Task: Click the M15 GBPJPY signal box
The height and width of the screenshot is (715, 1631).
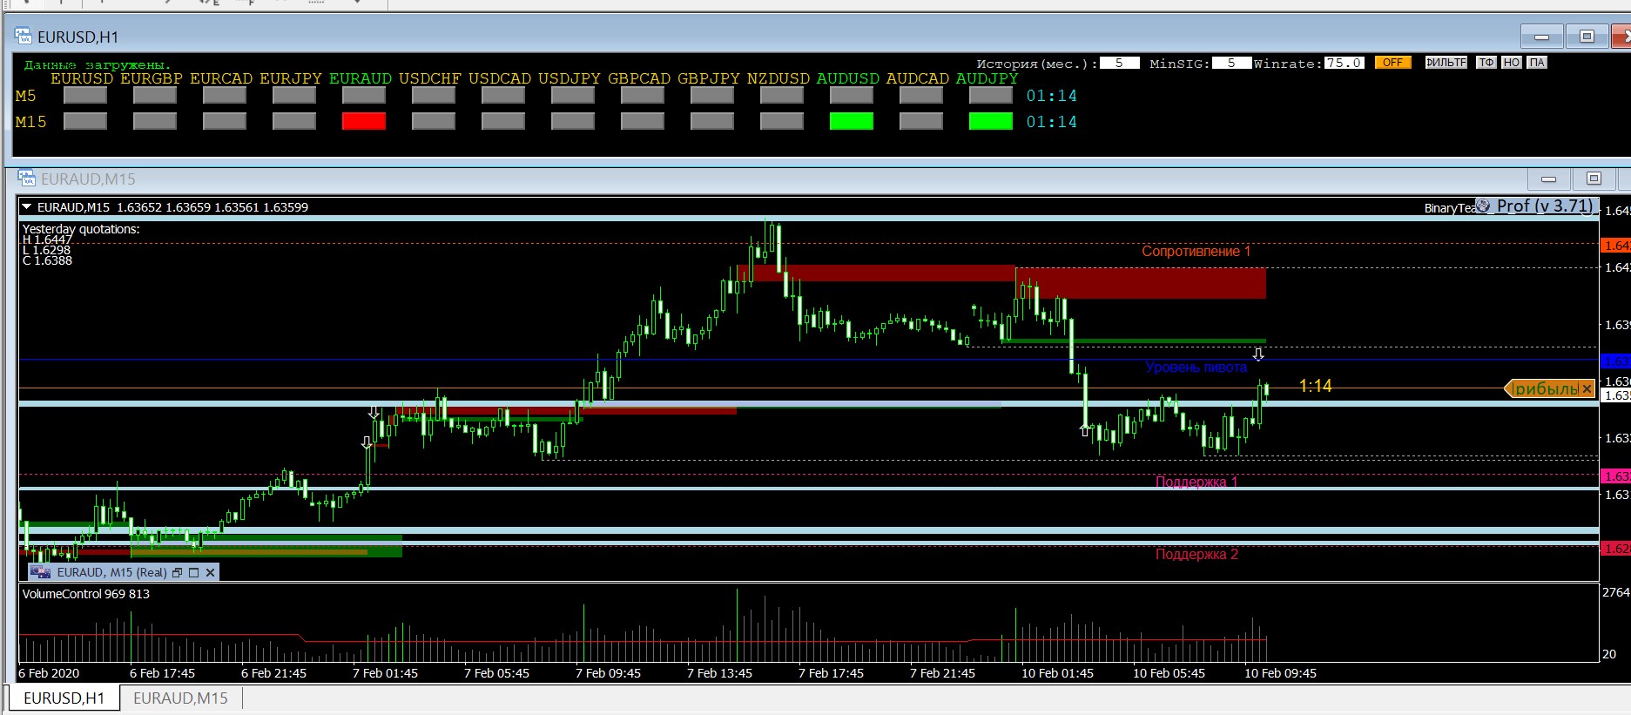Action: point(712,121)
